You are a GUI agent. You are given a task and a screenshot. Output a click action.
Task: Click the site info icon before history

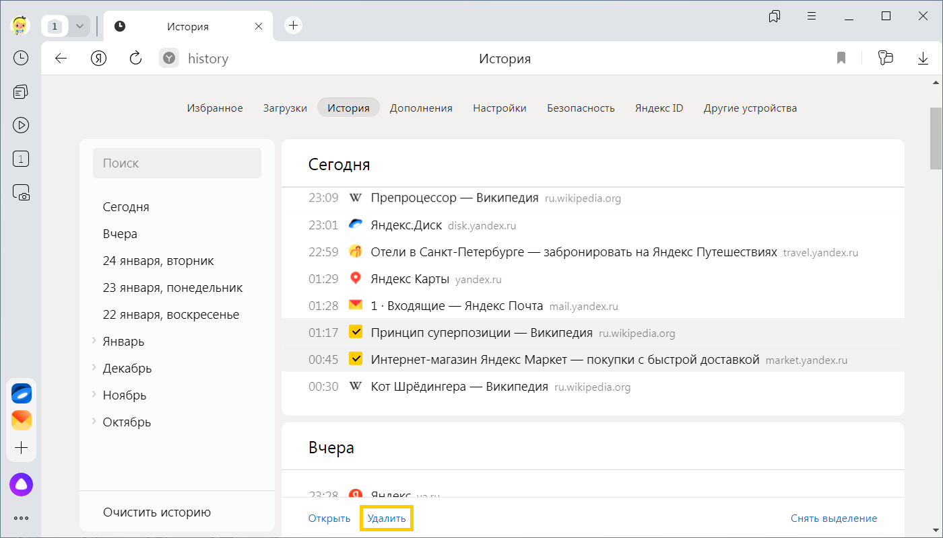point(169,59)
